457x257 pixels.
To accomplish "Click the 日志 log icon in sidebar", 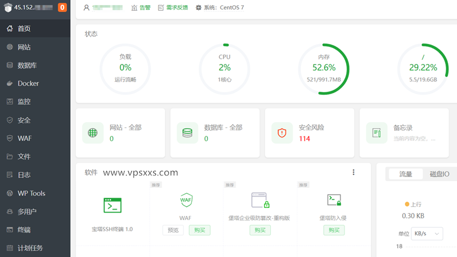I will 10,175.
